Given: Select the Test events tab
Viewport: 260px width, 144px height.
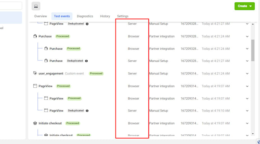Looking at the screenshot, I should click(x=62, y=16).
